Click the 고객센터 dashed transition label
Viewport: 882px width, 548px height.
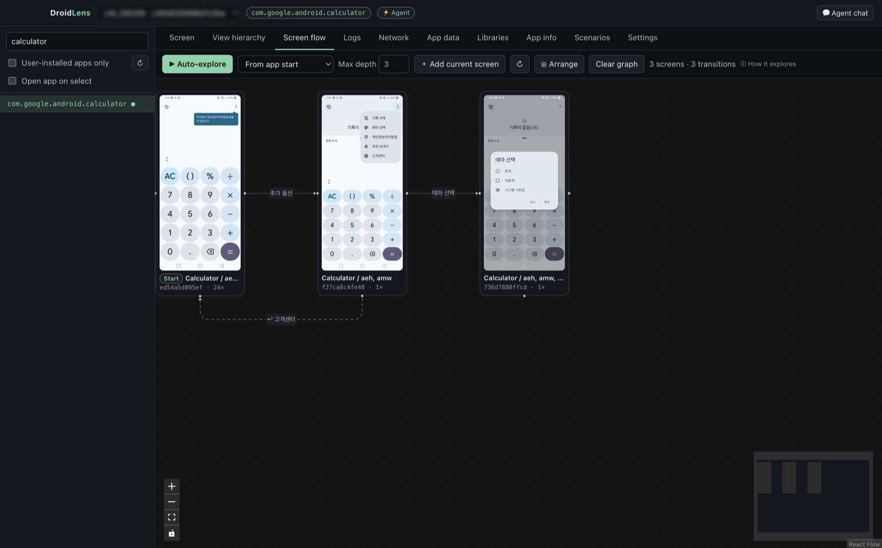pos(281,319)
